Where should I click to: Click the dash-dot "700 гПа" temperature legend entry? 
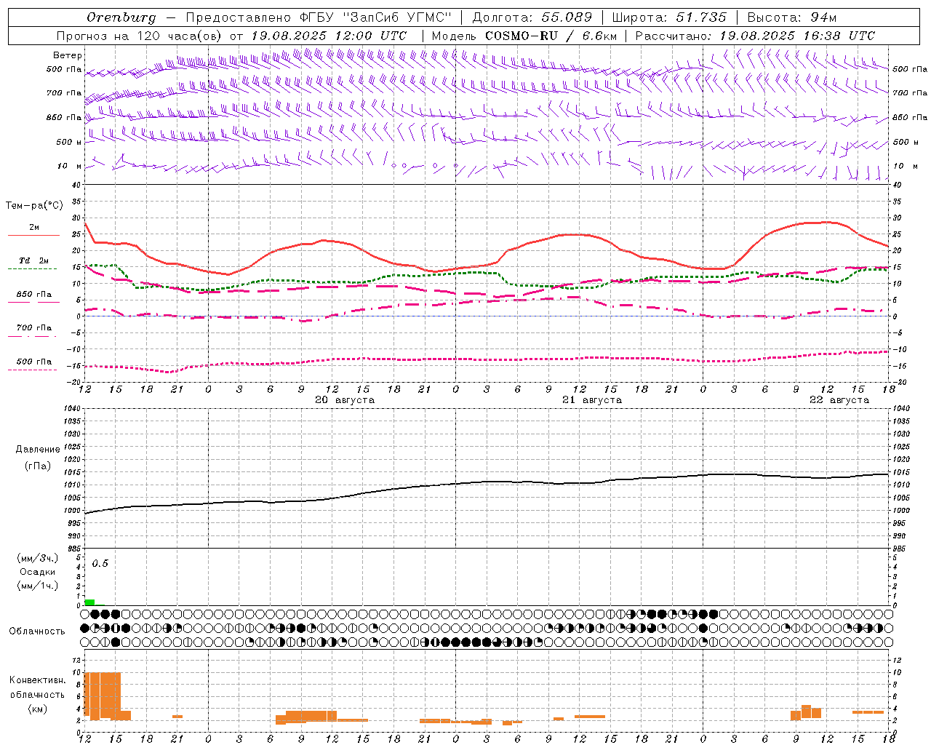pos(33,330)
